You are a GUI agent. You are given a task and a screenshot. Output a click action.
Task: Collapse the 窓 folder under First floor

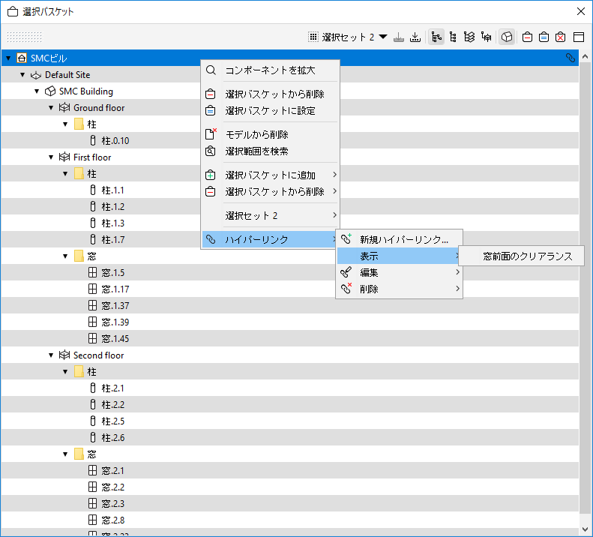(65, 256)
